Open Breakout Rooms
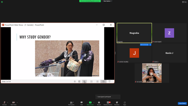188x106 pixels. point(108,103)
